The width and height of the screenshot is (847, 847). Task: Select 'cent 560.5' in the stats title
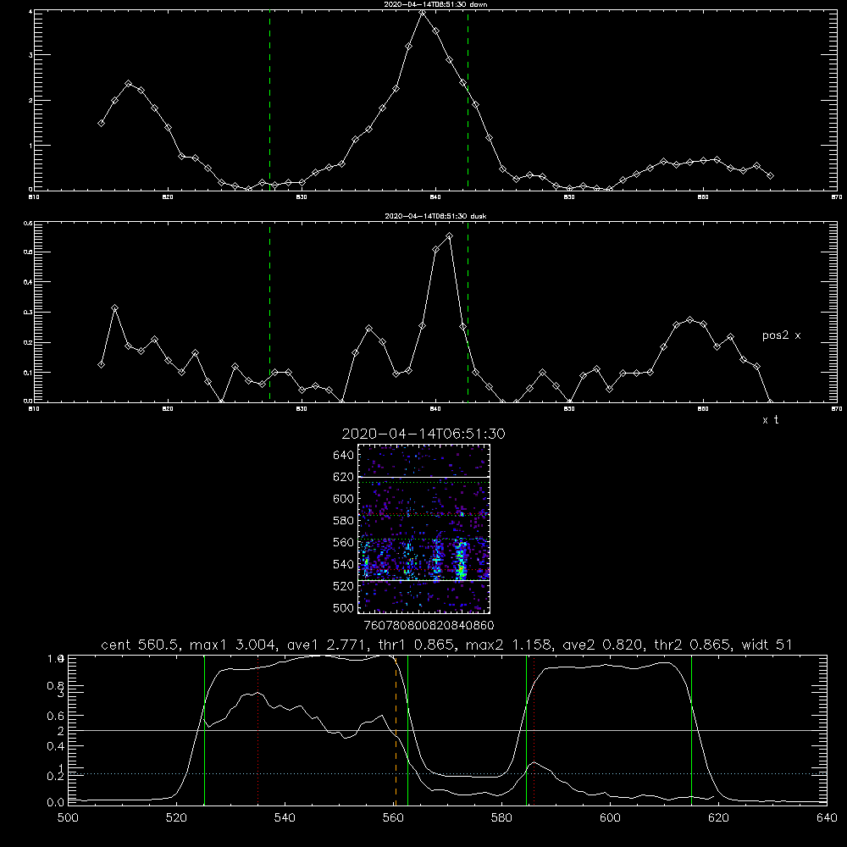click(x=140, y=645)
